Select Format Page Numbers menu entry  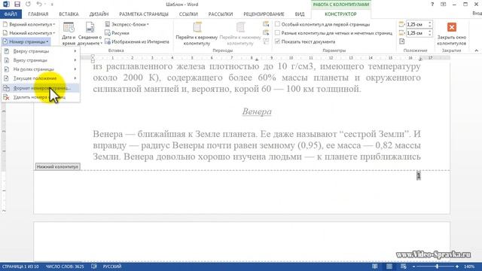click(x=40, y=88)
